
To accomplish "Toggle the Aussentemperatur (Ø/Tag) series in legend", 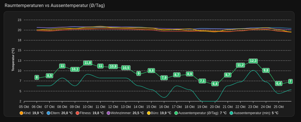I will click(176, 113).
